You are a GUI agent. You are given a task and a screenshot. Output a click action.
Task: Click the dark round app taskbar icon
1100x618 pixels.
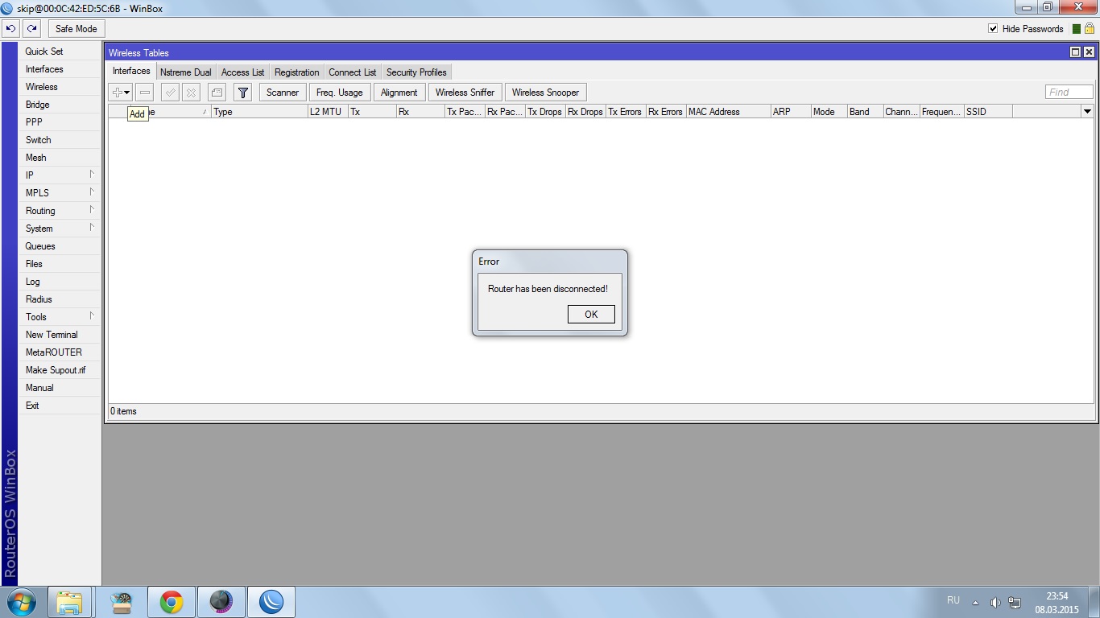pos(221,602)
